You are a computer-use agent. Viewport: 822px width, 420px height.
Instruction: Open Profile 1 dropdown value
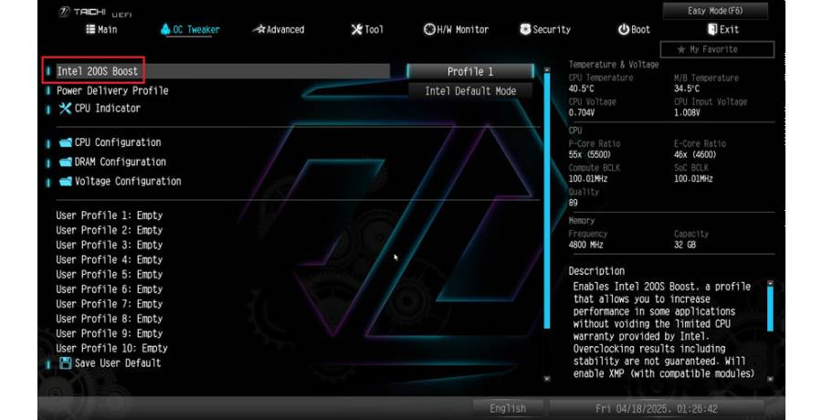coord(470,71)
